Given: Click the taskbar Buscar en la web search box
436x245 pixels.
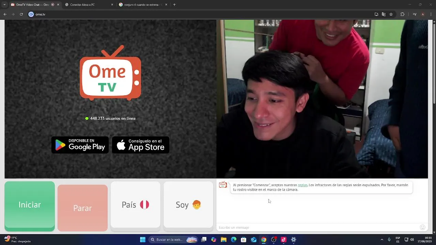Looking at the screenshot, I should (x=173, y=240).
